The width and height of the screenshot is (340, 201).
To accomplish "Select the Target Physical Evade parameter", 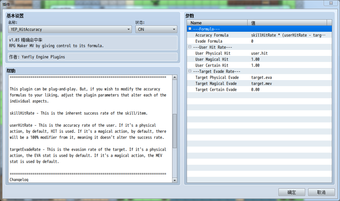I will (259, 77).
